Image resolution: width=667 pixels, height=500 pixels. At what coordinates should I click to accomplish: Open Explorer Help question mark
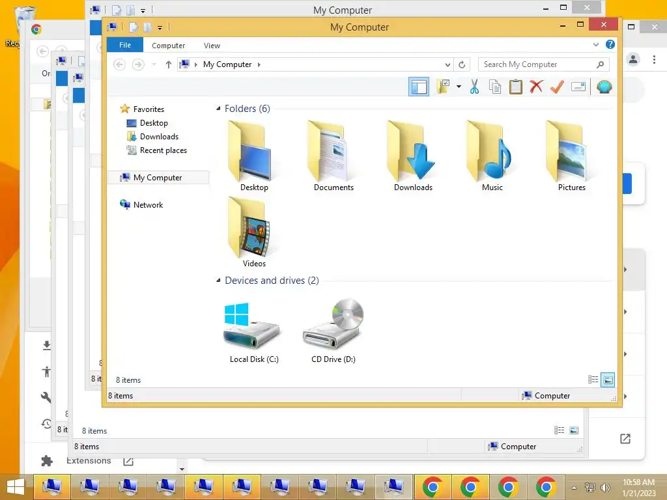(610, 45)
